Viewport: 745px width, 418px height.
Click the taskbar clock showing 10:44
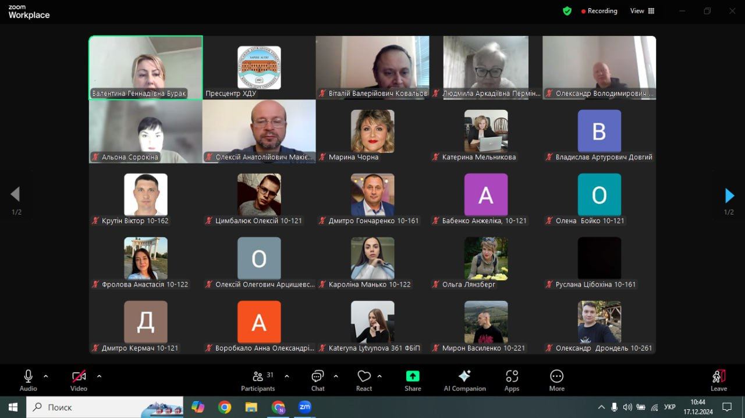click(x=698, y=407)
